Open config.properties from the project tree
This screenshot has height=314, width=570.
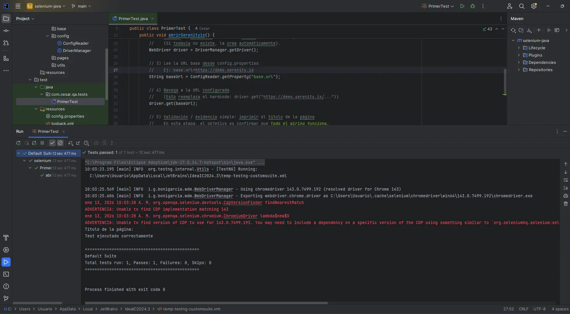68,116
